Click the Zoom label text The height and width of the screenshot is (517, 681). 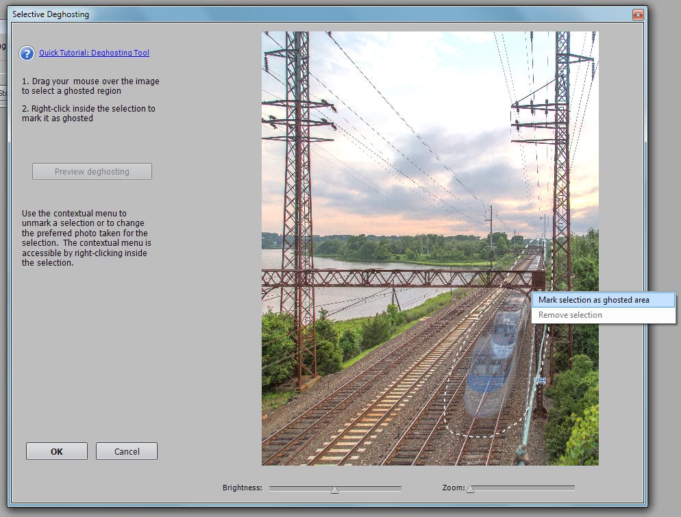point(453,488)
